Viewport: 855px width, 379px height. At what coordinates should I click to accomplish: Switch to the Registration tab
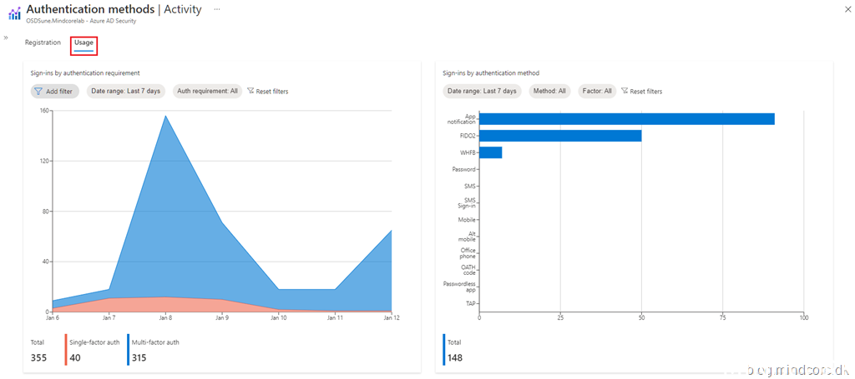[x=43, y=42]
